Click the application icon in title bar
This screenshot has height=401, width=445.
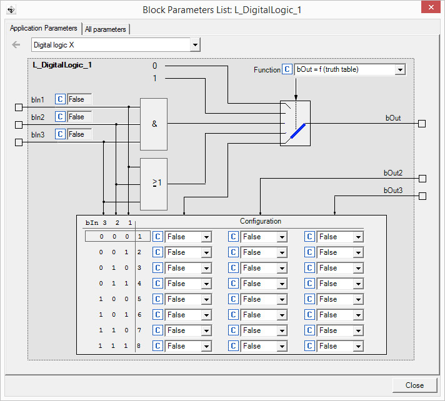pos(11,10)
